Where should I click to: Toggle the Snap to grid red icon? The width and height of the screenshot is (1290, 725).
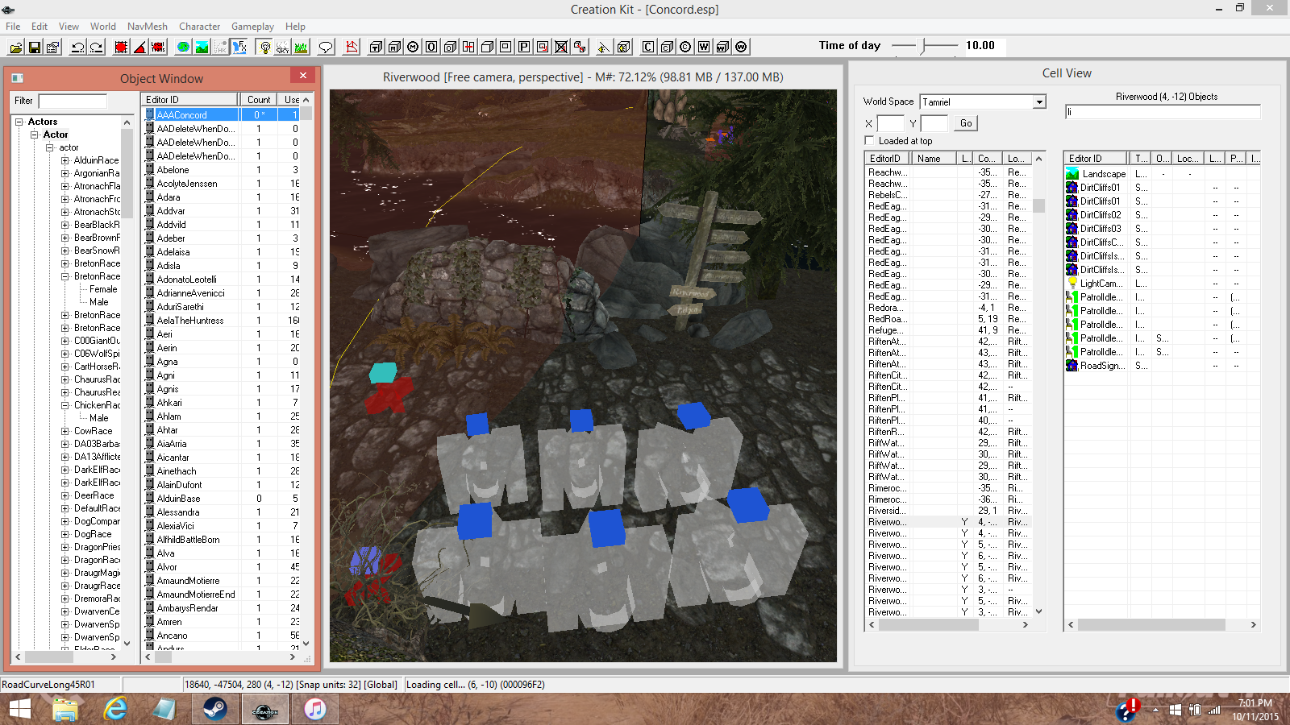coord(121,48)
